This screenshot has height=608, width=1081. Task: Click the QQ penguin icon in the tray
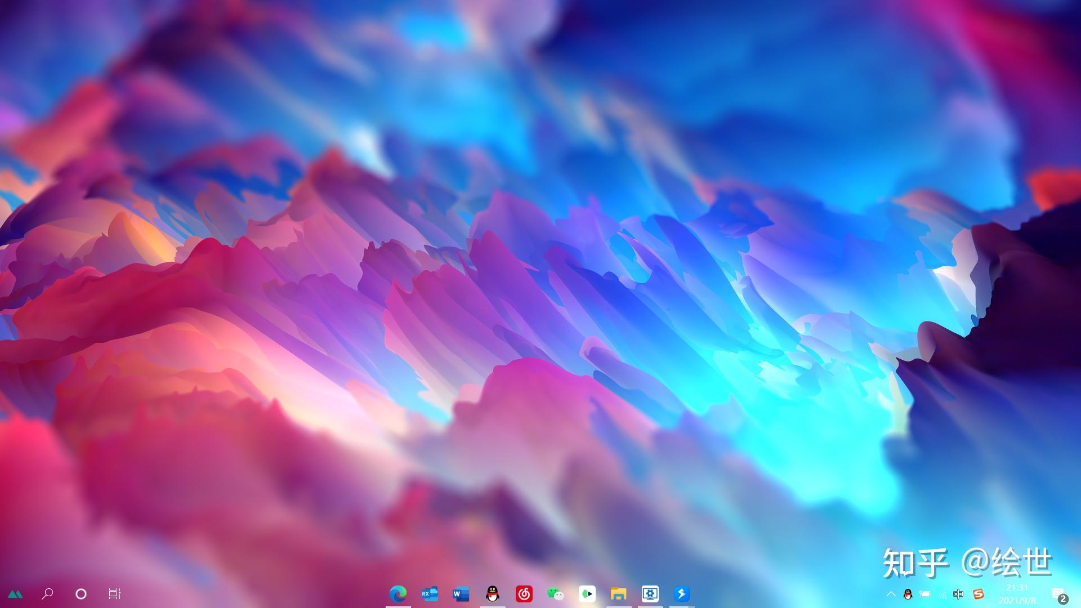(907, 594)
